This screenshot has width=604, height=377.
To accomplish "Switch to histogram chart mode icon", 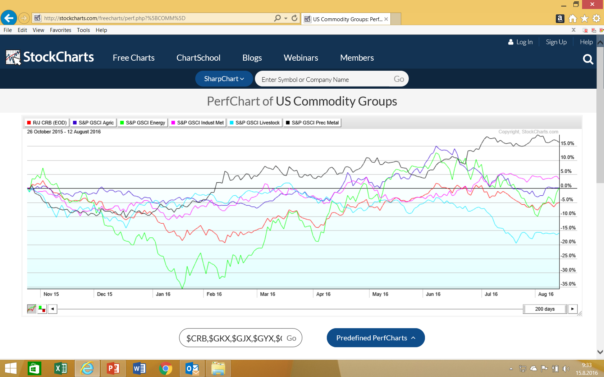I will click(x=42, y=309).
